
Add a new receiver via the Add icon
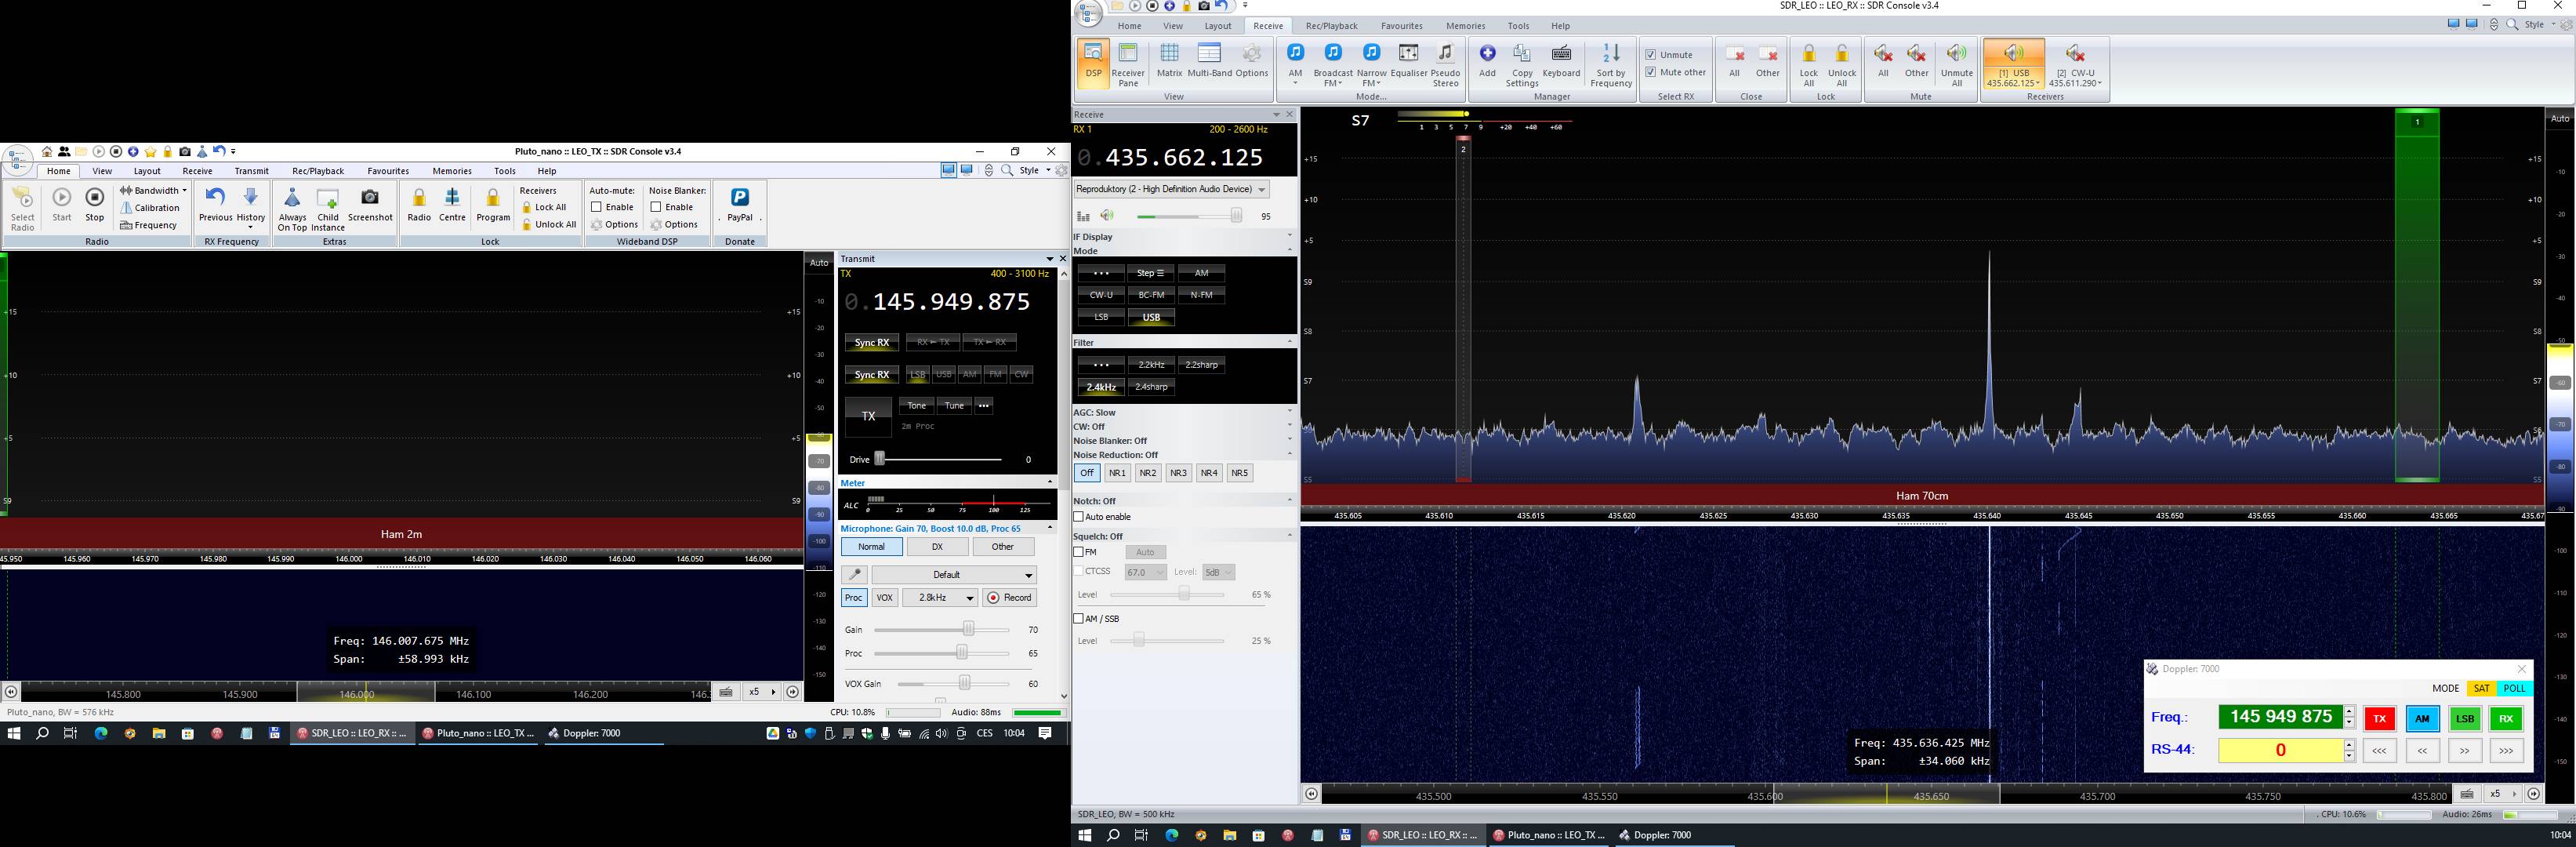(x=1487, y=61)
